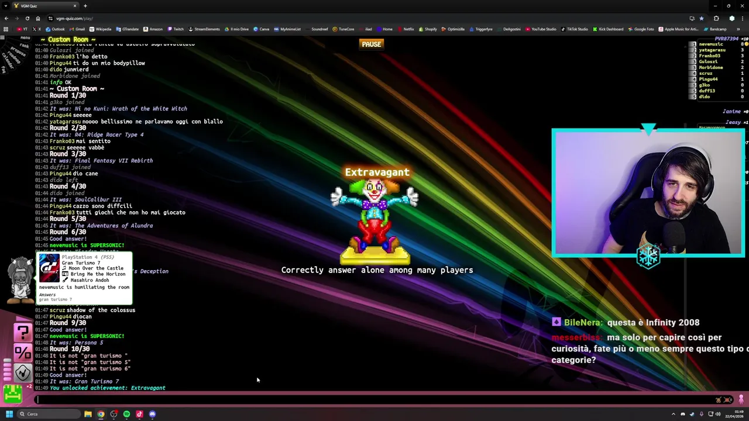Click the 'It was: SoulCalibur III' chat line
The height and width of the screenshot is (421, 749).
(x=85, y=199)
